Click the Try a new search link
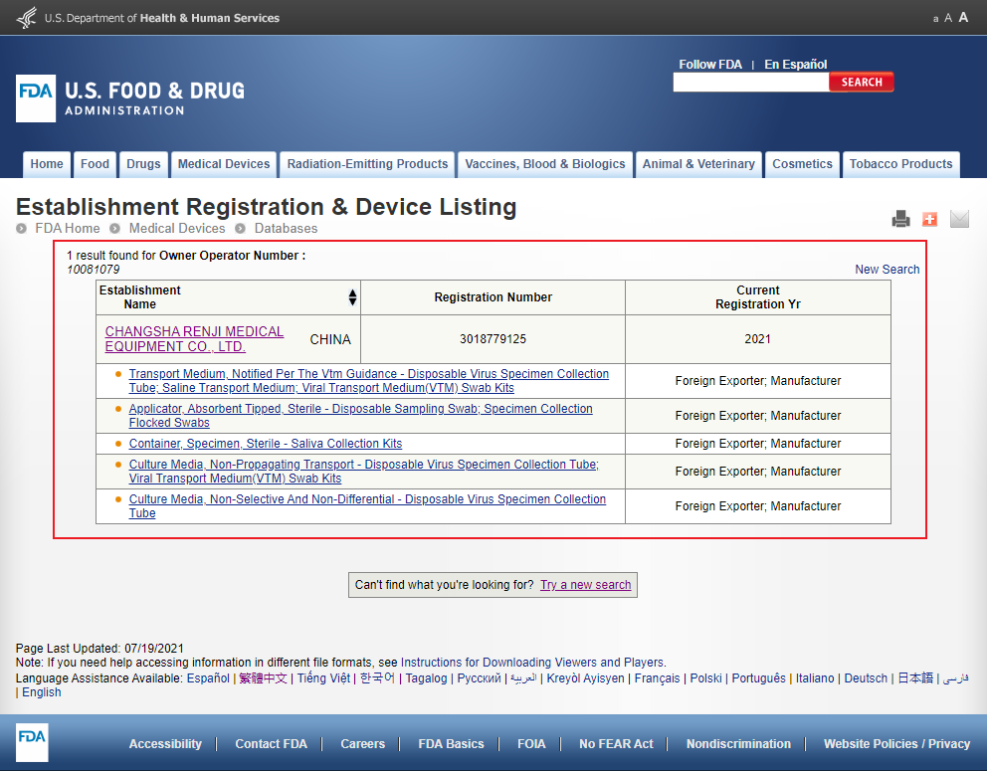 pos(585,585)
